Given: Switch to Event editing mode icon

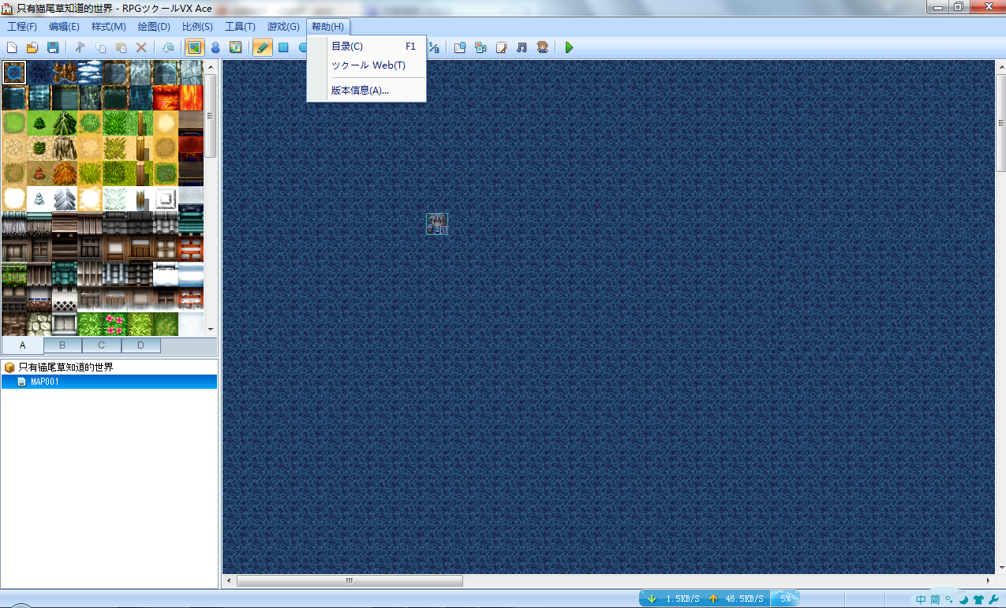Looking at the screenshot, I should [215, 47].
